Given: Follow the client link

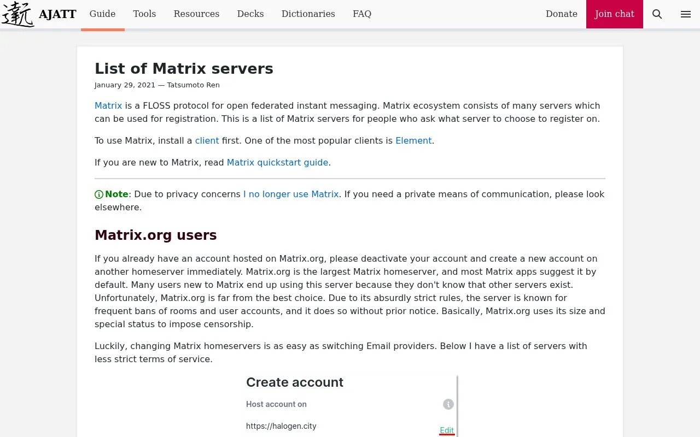Looking at the screenshot, I should (x=207, y=140).
